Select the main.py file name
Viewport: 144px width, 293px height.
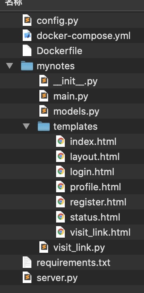pos(70,97)
